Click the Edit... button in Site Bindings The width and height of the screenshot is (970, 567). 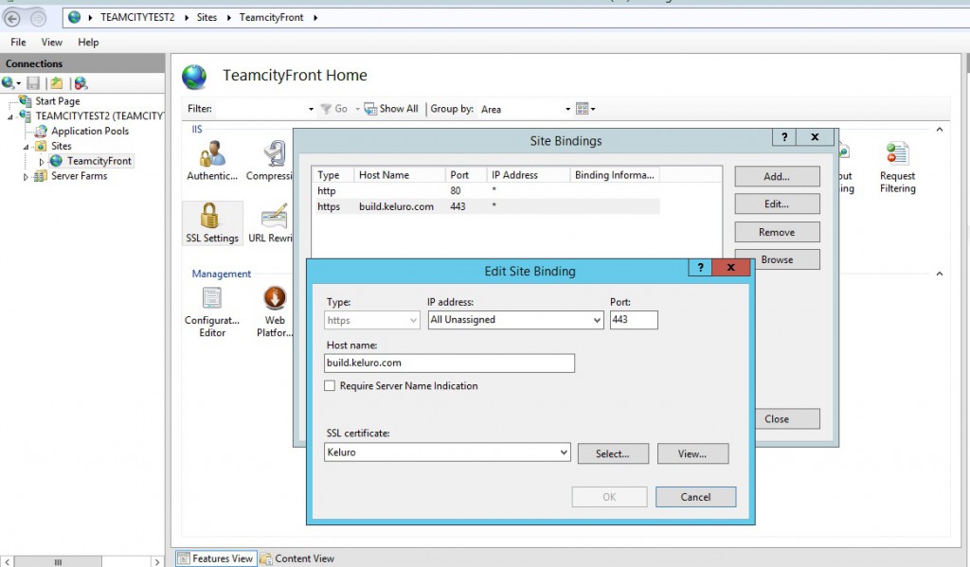tap(777, 204)
